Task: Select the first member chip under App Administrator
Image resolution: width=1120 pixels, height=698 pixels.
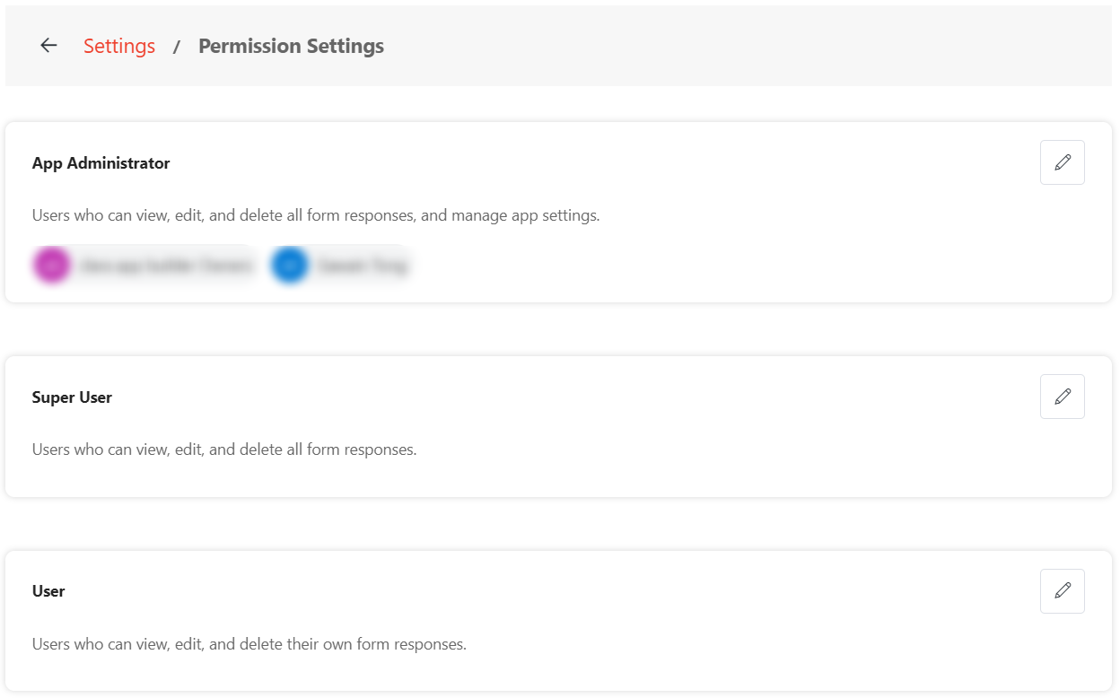Action: 144,265
